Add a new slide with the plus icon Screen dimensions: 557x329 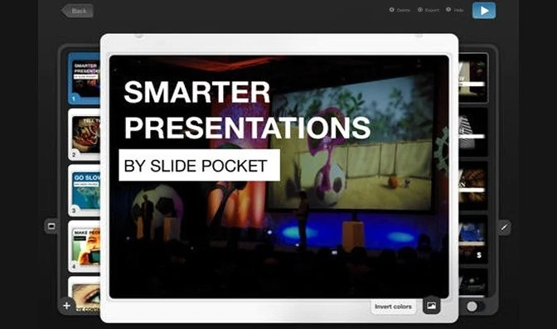67,306
